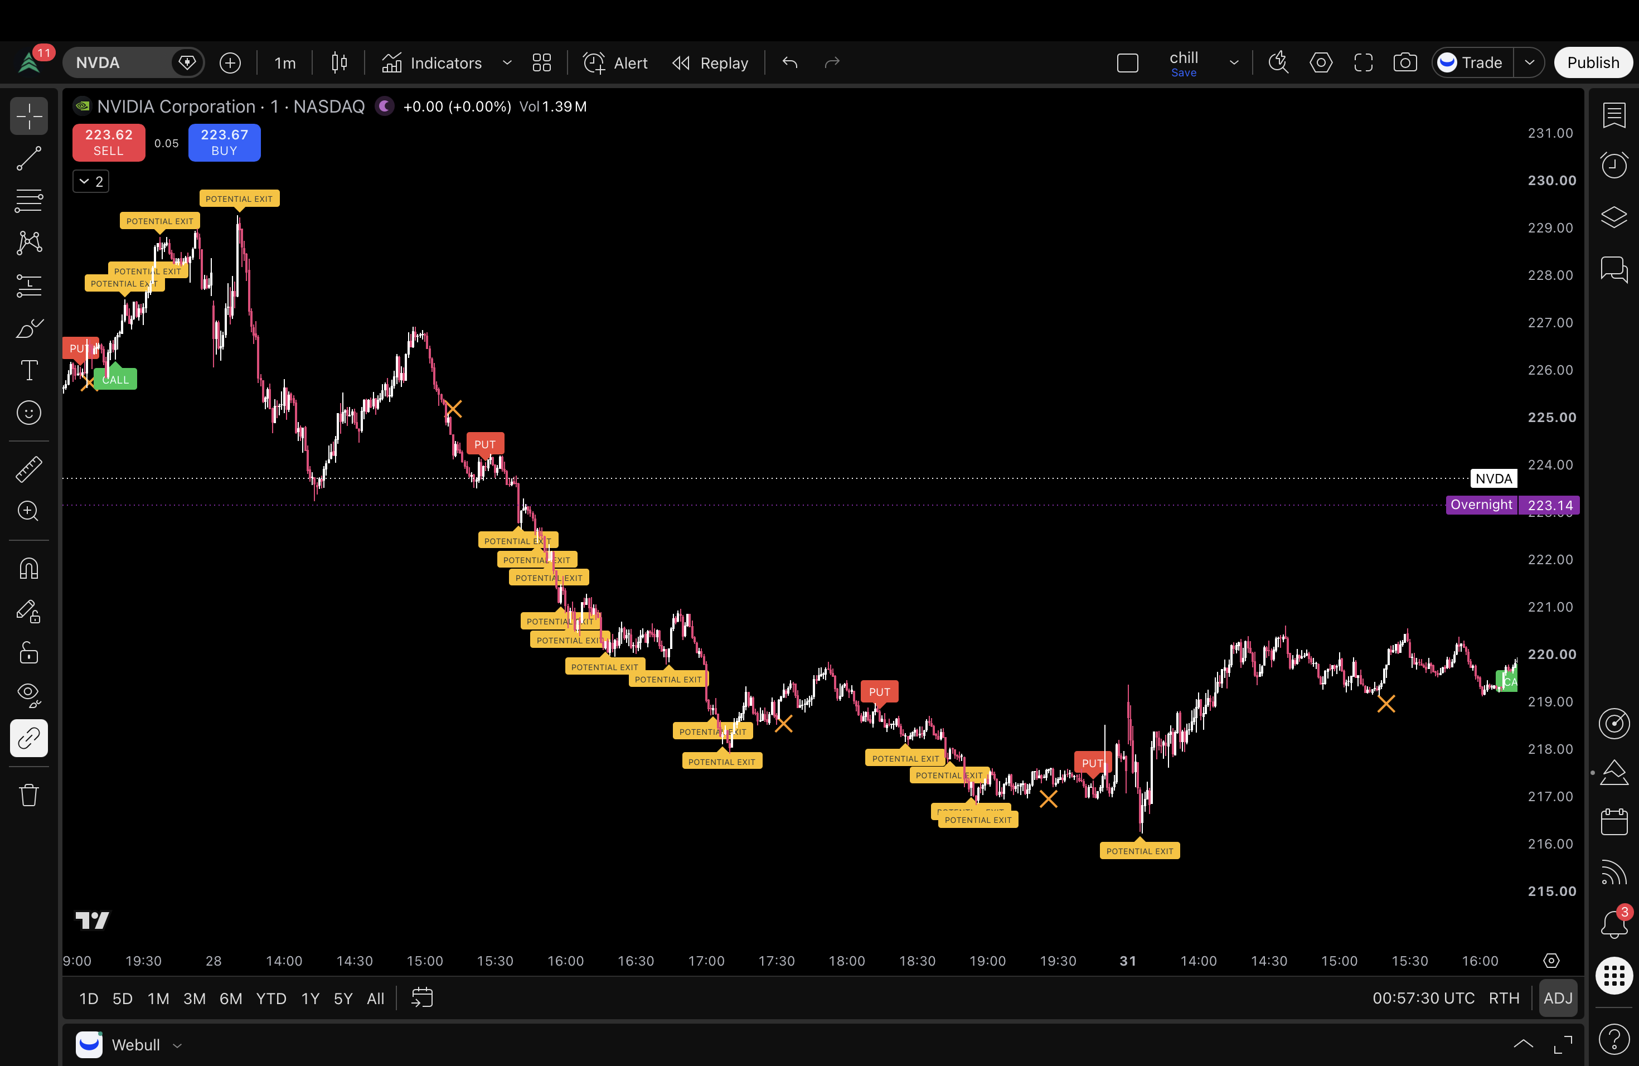The height and width of the screenshot is (1066, 1639).
Task: Take a chart snapshot with camera icon
Action: point(1405,62)
